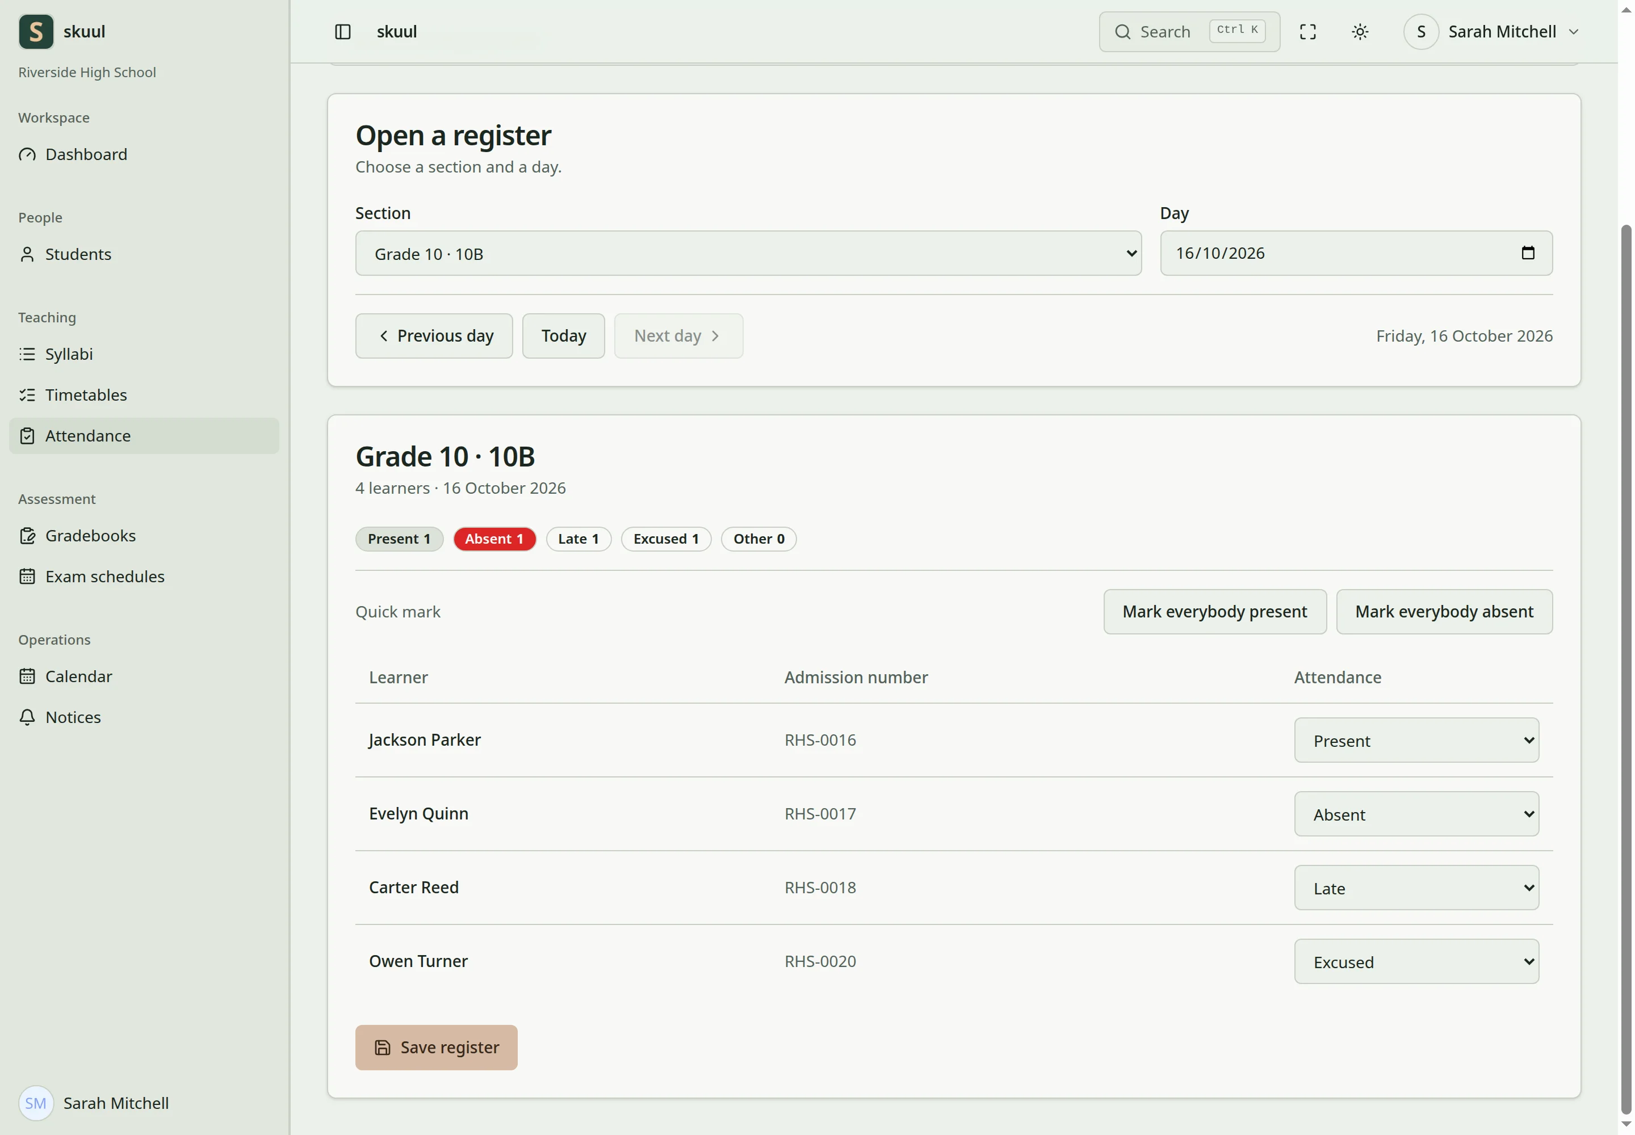Click the Gradebooks edit icon

27,536
